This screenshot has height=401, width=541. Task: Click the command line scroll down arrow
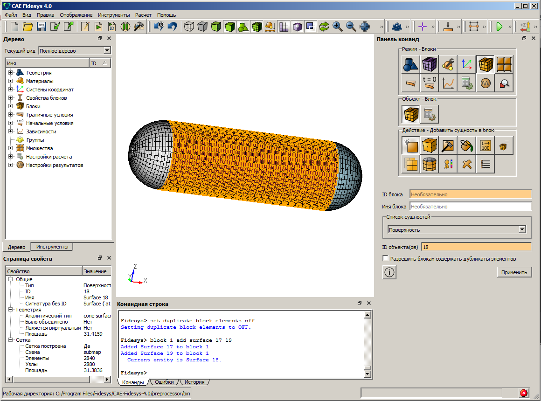tap(368, 374)
